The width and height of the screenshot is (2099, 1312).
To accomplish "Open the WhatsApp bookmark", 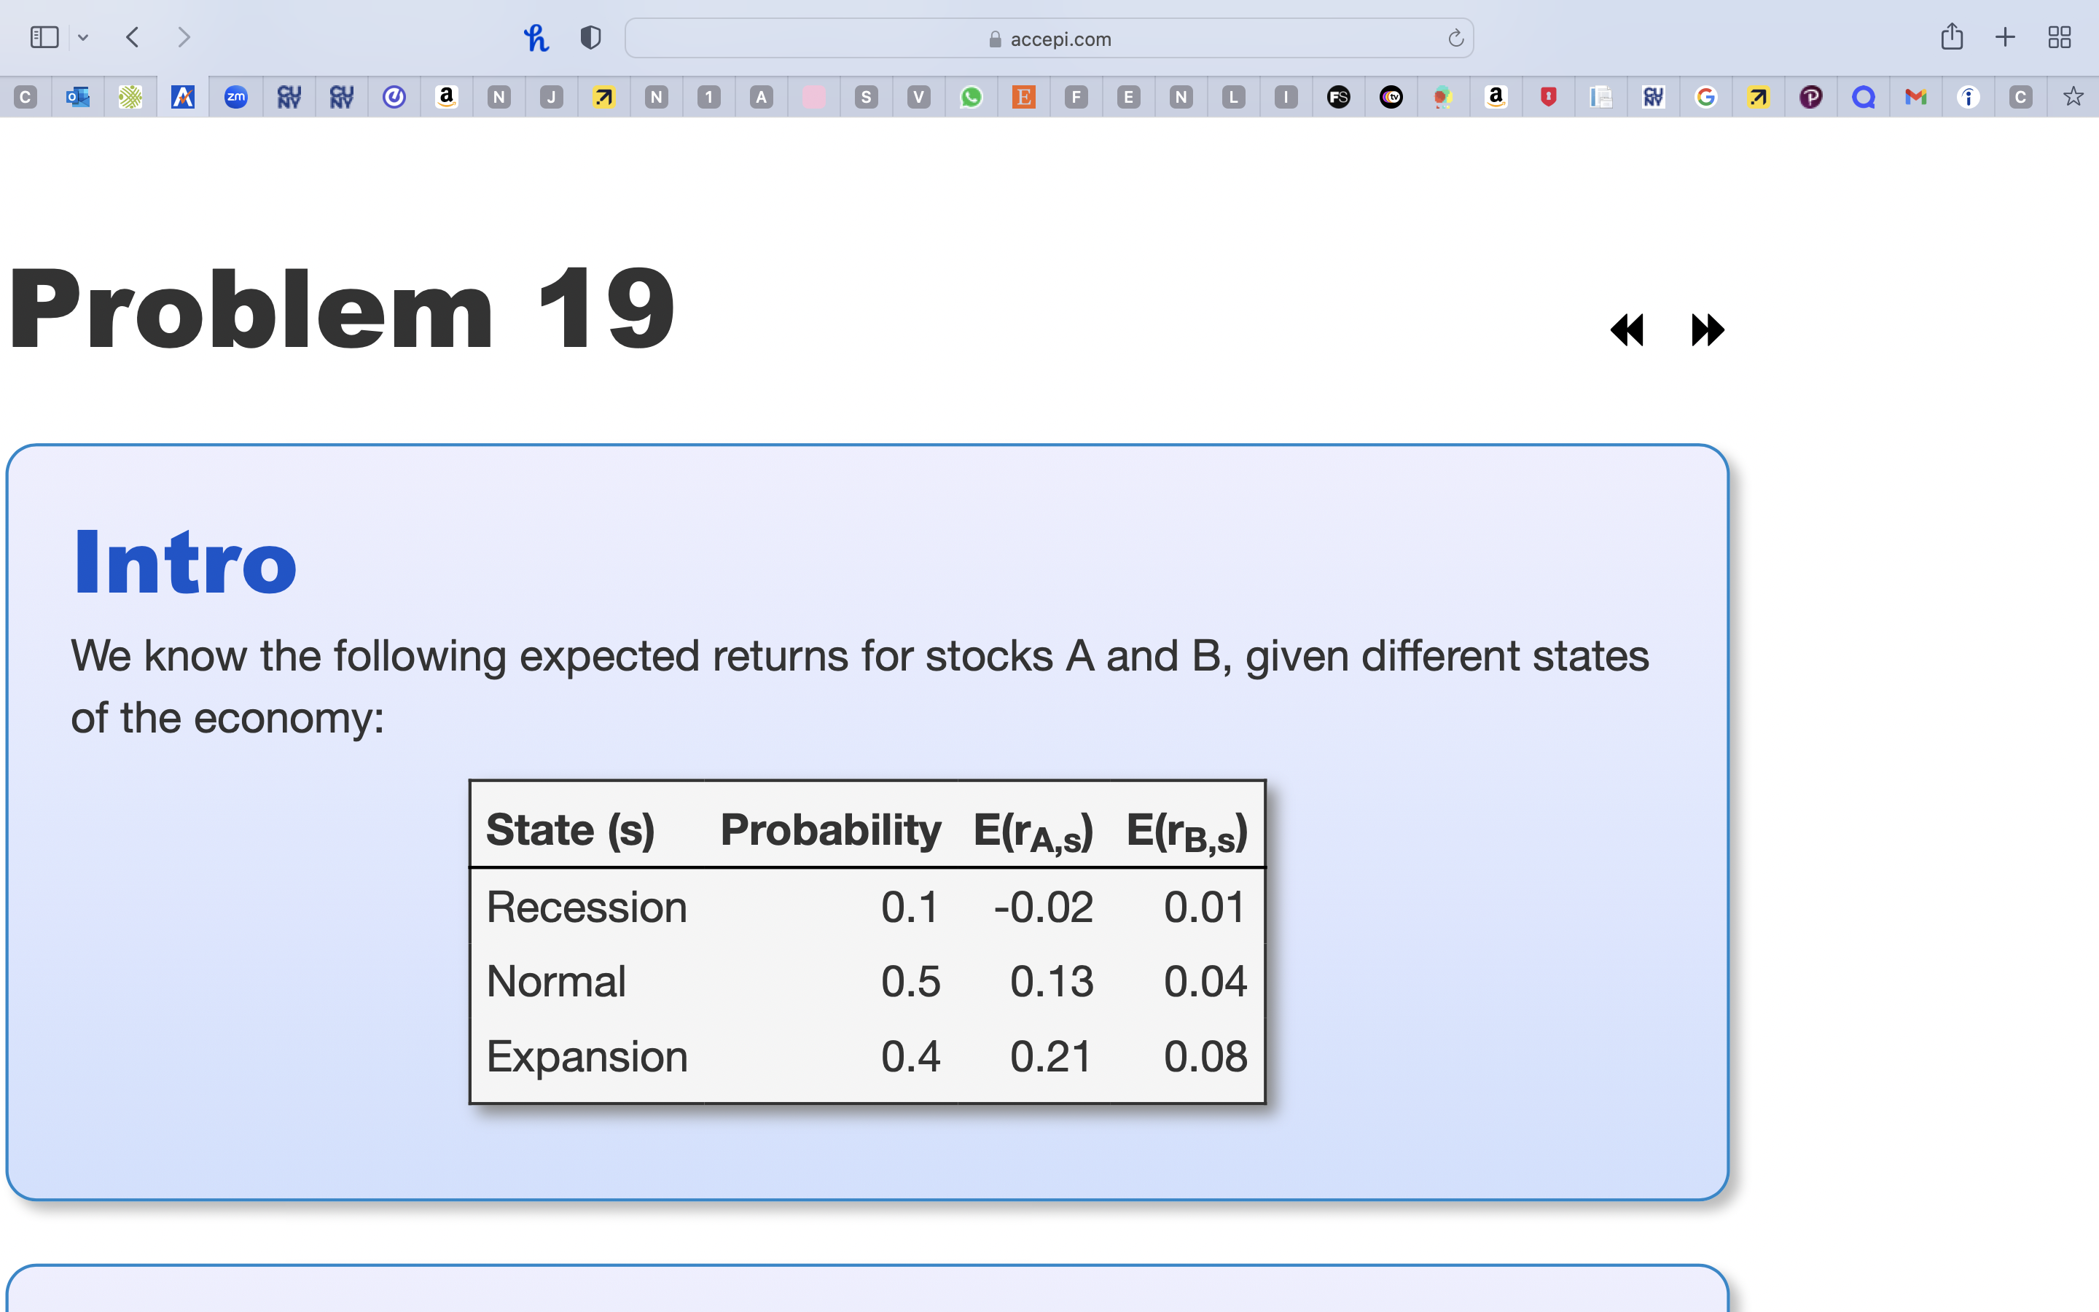I will pos(971,97).
